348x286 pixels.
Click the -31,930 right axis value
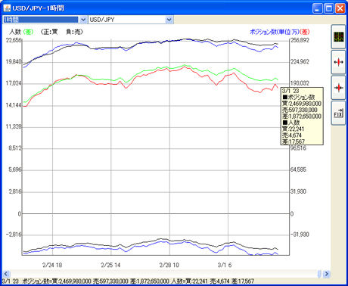click(300, 235)
